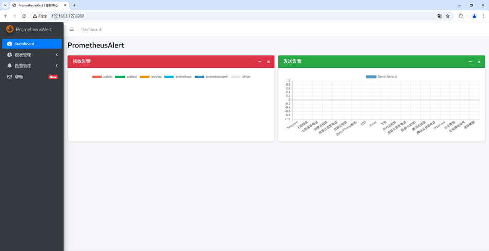This screenshot has height=251, width=489.
Task: Click the 告警管理 bell icon
Action: coord(10,65)
